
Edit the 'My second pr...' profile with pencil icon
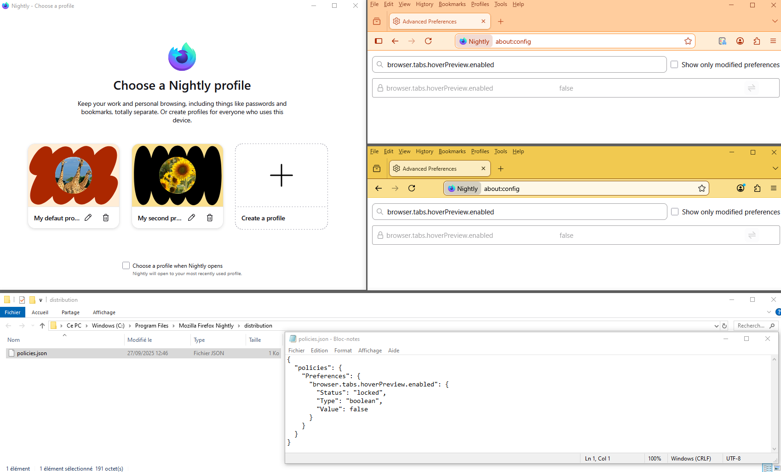[x=192, y=218]
